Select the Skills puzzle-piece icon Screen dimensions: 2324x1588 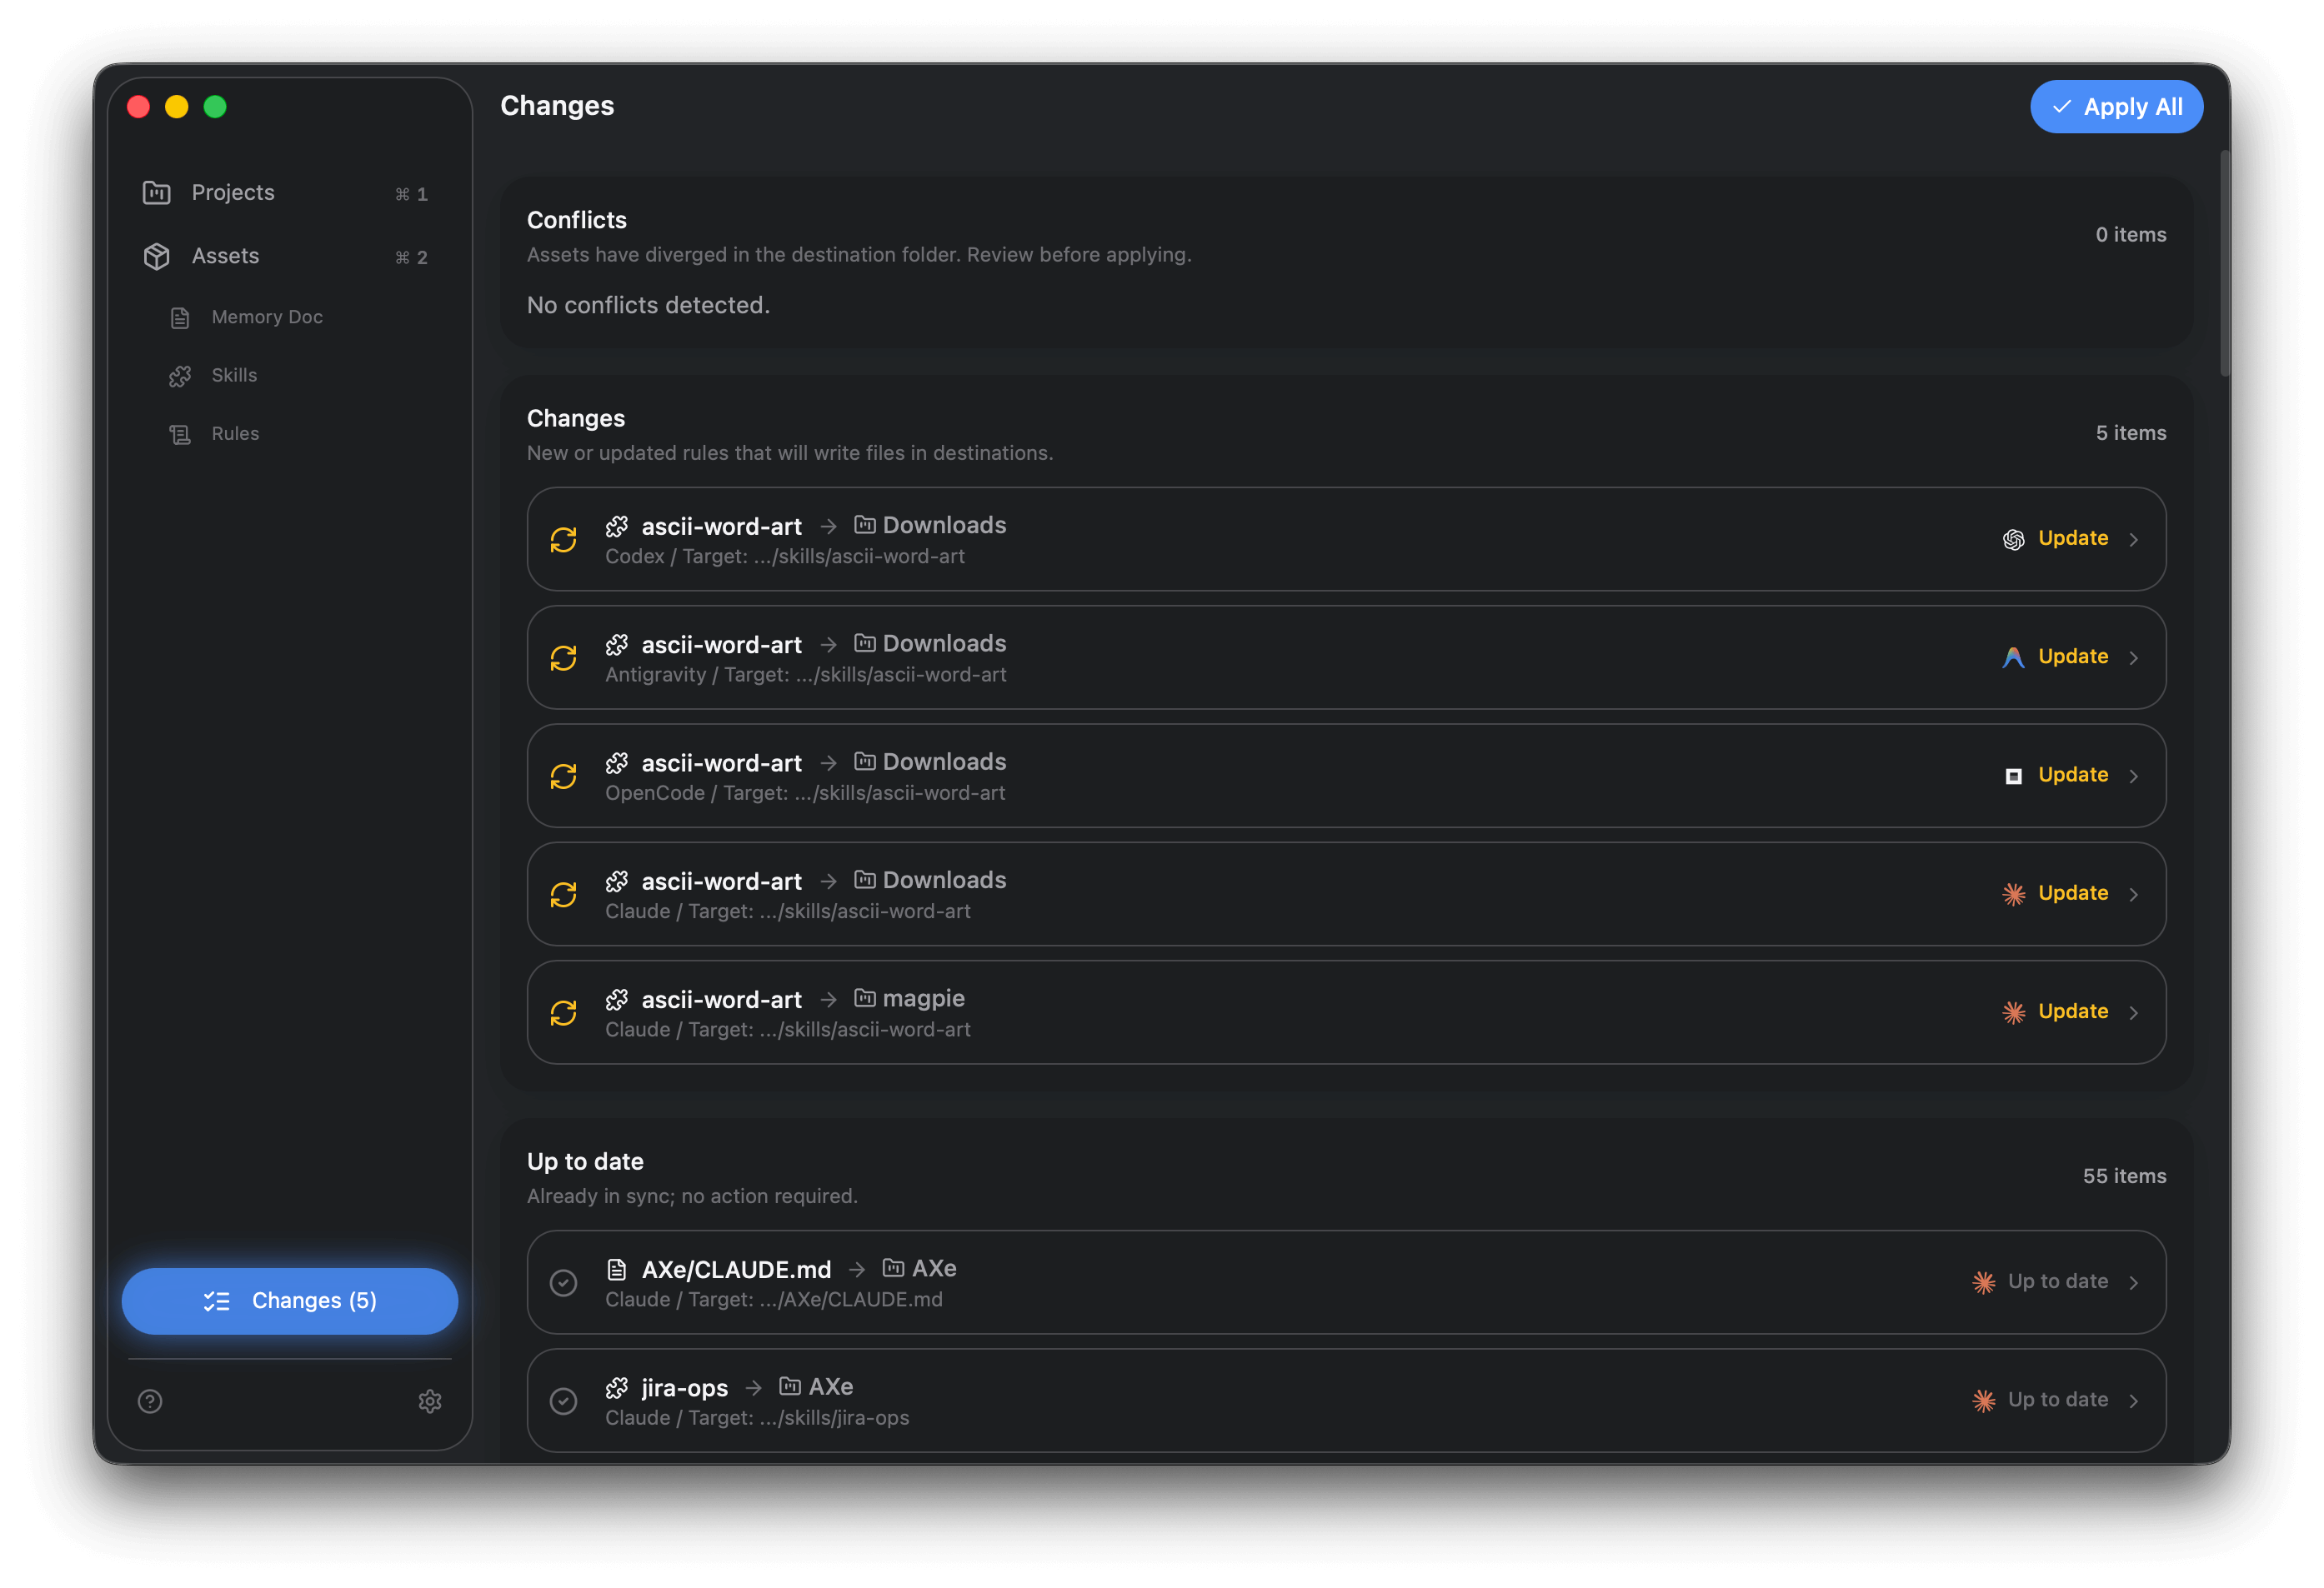[180, 376]
